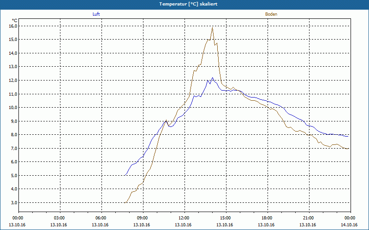This screenshot has height=230, width=369.
Task: Click the 3,0 y-axis label
Action: tap(14, 202)
